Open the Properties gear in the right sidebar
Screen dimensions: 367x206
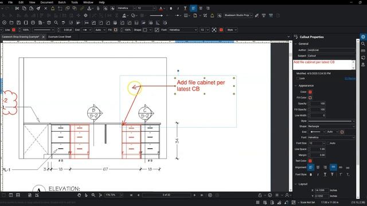point(363,37)
